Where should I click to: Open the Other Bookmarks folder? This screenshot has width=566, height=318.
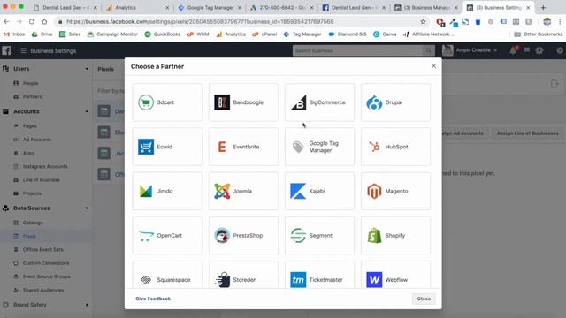coord(539,34)
